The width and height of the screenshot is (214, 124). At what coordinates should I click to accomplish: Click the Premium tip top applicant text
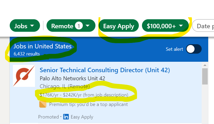click(x=88, y=104)
